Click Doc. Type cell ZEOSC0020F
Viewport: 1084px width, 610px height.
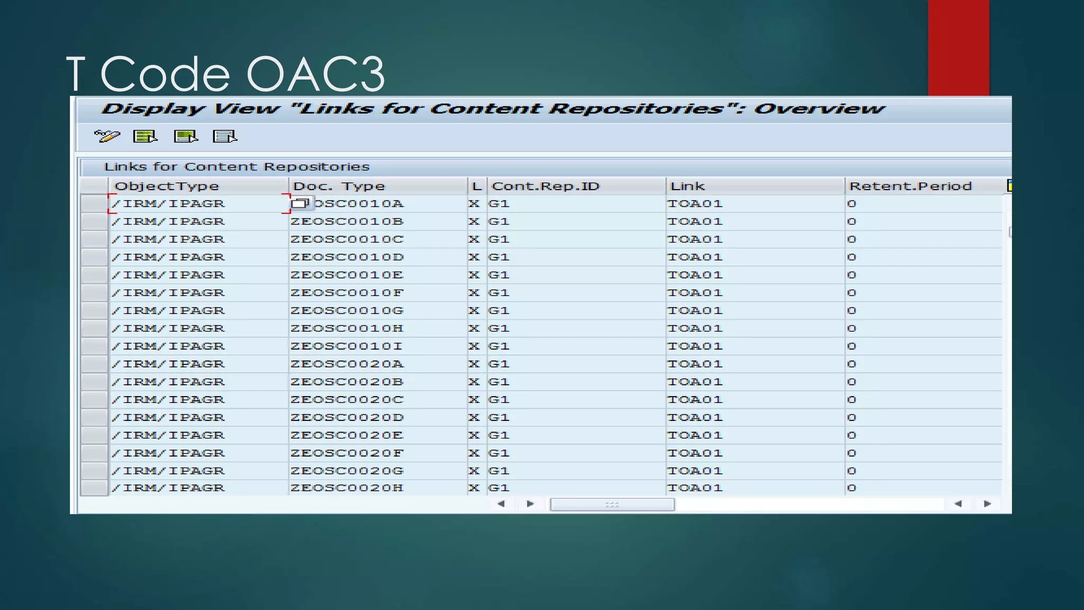[x=378, y=453]
